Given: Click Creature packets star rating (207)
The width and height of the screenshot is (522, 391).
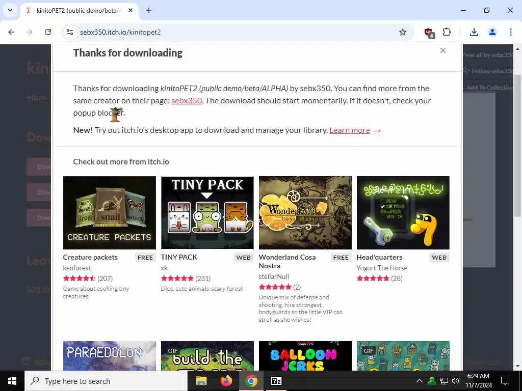Looking at the screenshot, I should [88, 278].
